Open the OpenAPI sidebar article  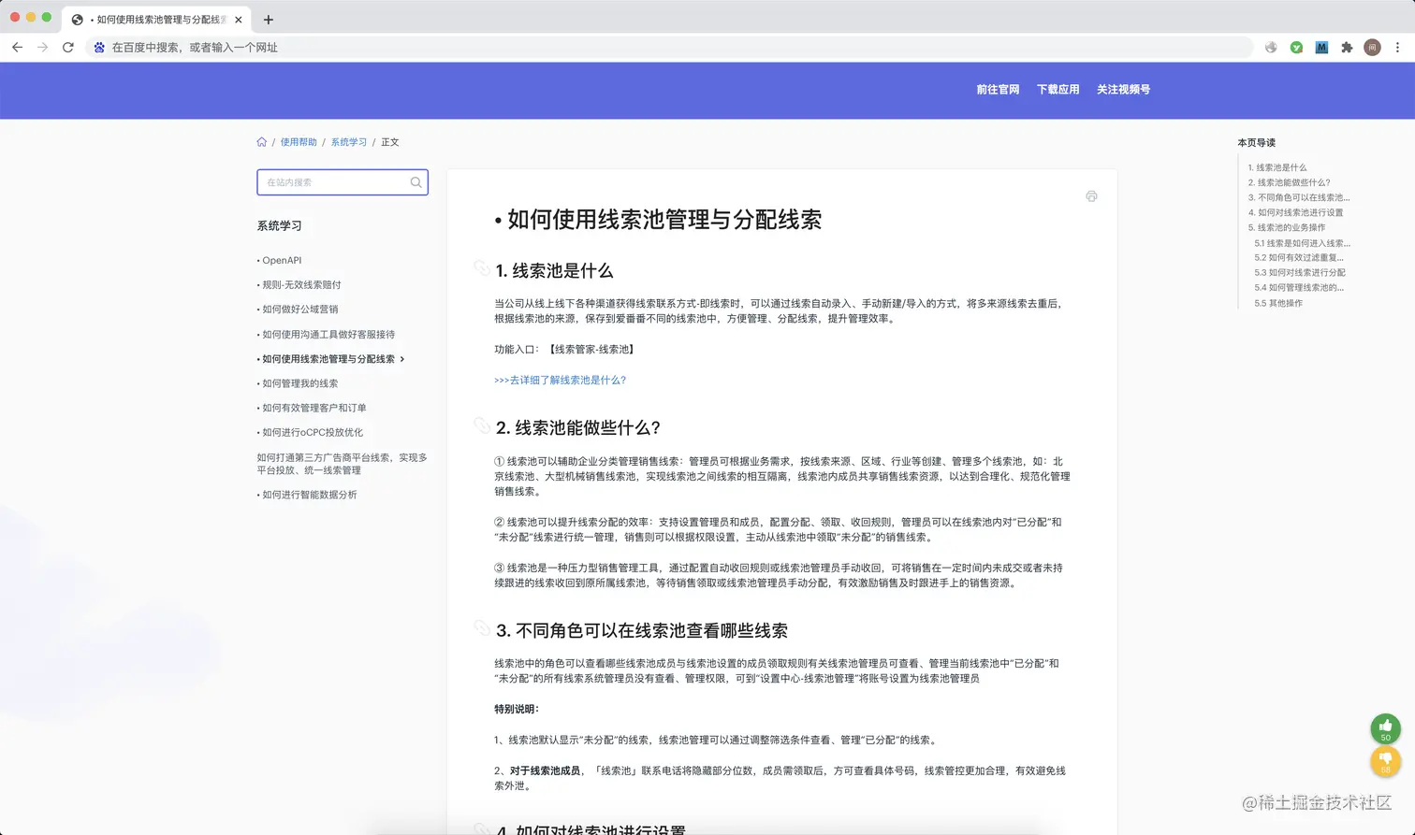282,261
